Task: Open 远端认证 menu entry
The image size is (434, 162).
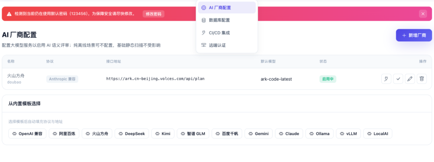Action: pyautogui.click(x=227, y=45)
